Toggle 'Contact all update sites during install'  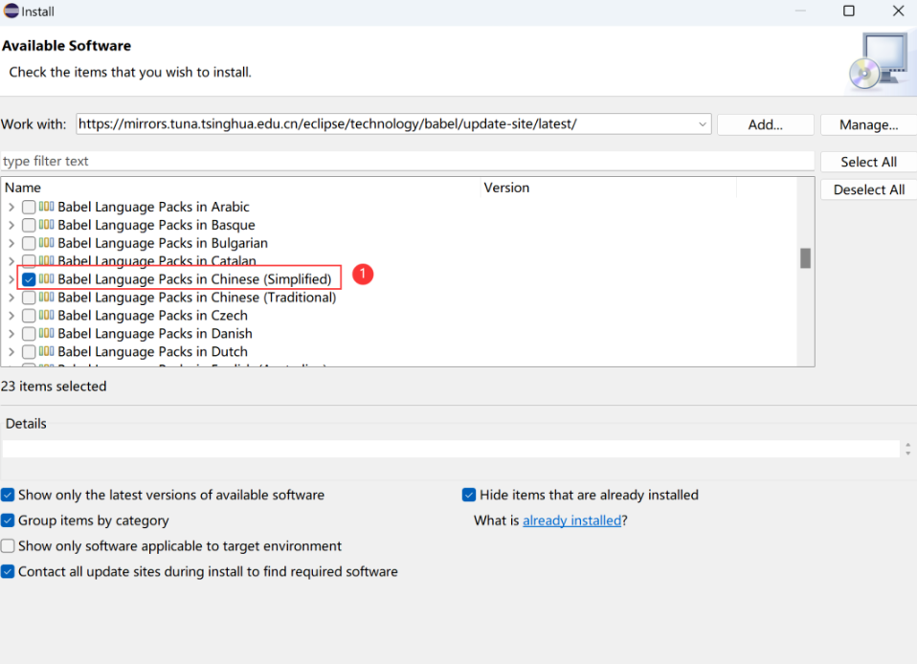pos(8,571)
